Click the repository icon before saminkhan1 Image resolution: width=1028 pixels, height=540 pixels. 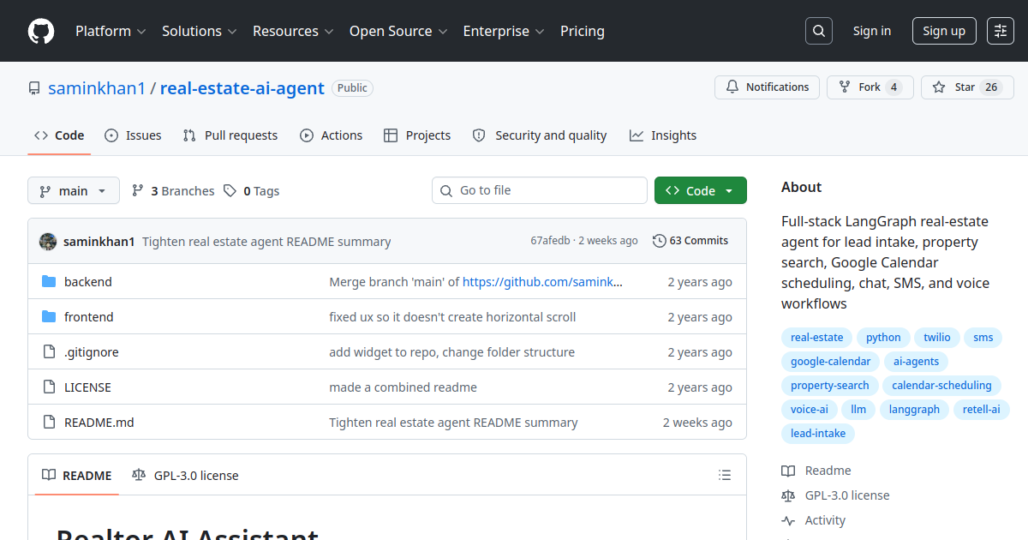34,88
